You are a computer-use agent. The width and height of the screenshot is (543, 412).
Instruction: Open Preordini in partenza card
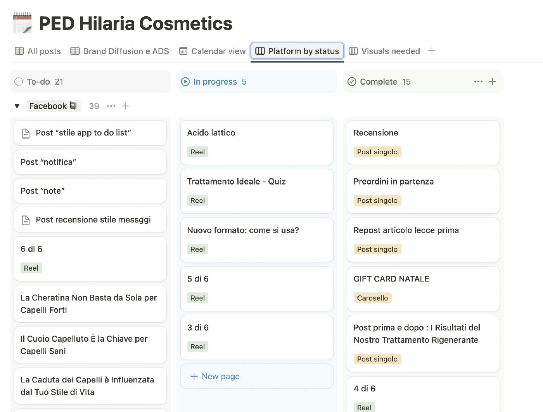423,191
